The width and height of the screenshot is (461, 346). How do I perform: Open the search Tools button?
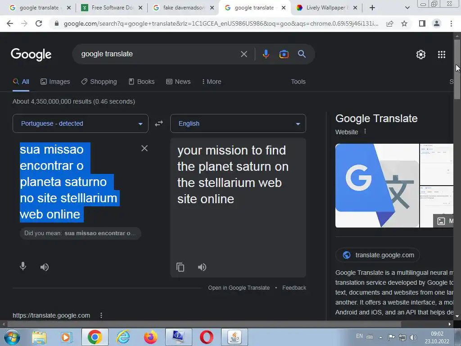point(298,82)
